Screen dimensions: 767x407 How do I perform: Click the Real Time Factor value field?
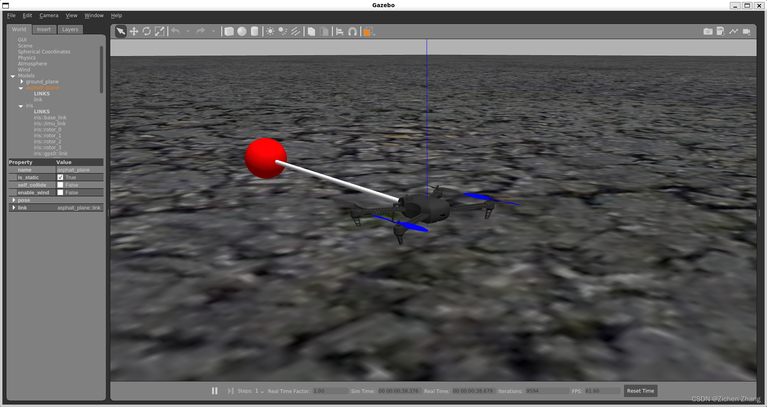(330, 391)
